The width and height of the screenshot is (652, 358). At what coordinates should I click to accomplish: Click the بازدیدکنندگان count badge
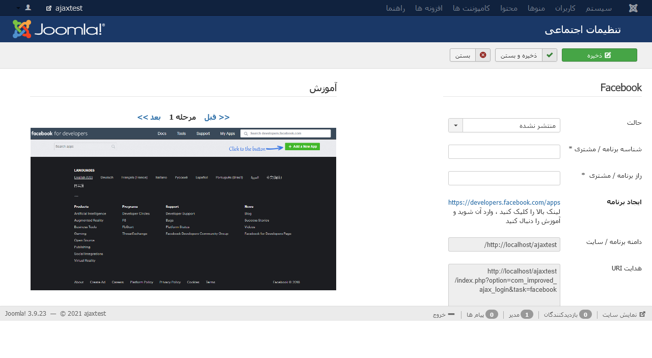(x=586, y=314)
